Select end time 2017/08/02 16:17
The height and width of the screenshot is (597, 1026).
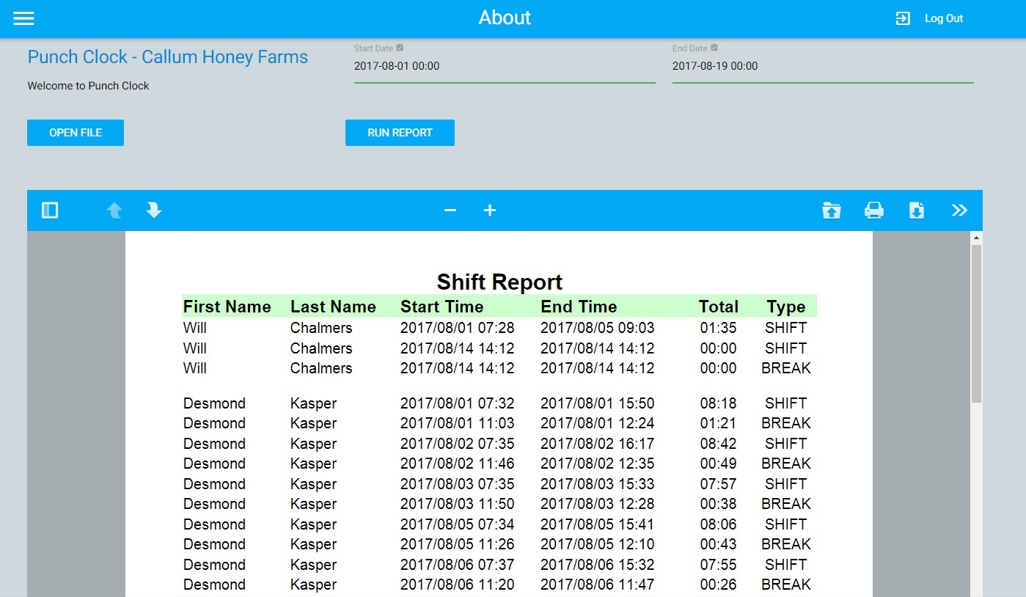pos(598,444)
